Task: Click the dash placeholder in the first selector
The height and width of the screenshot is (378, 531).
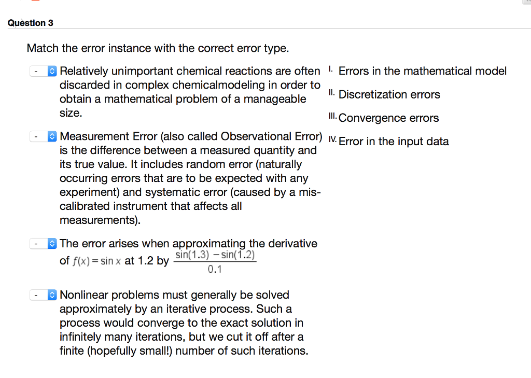Action: coord(36,71)
